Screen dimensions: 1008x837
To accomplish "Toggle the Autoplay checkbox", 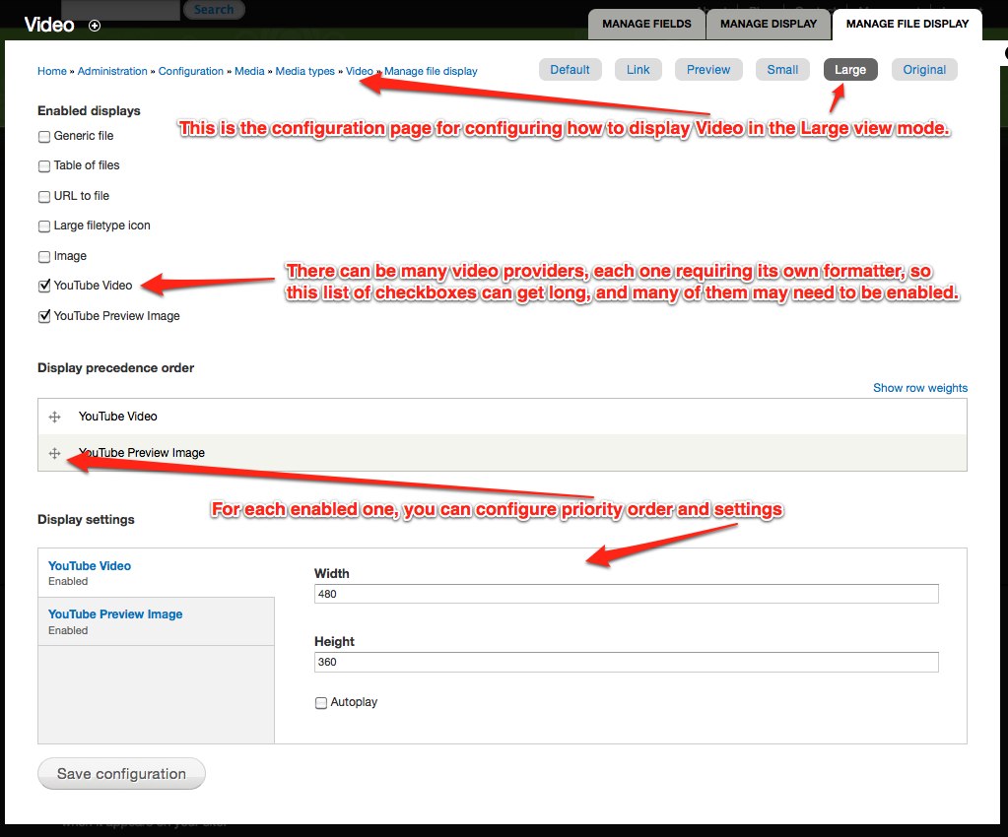I will point(321,703).
